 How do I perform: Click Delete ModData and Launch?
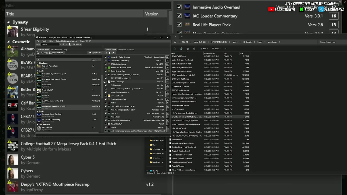[x=66, y=41]
